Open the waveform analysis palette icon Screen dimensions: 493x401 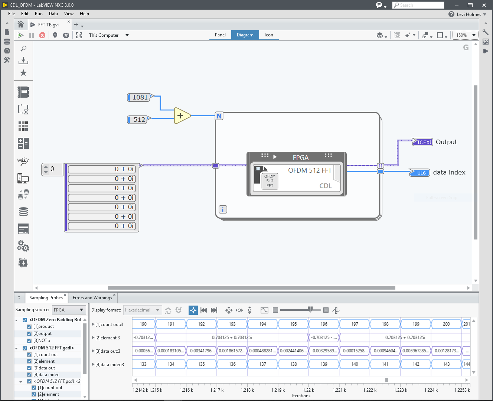coord(23,161)
